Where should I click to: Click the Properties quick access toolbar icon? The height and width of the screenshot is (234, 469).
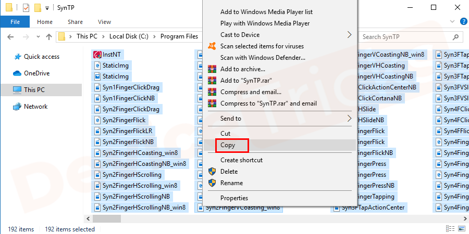tap(26, 8)
